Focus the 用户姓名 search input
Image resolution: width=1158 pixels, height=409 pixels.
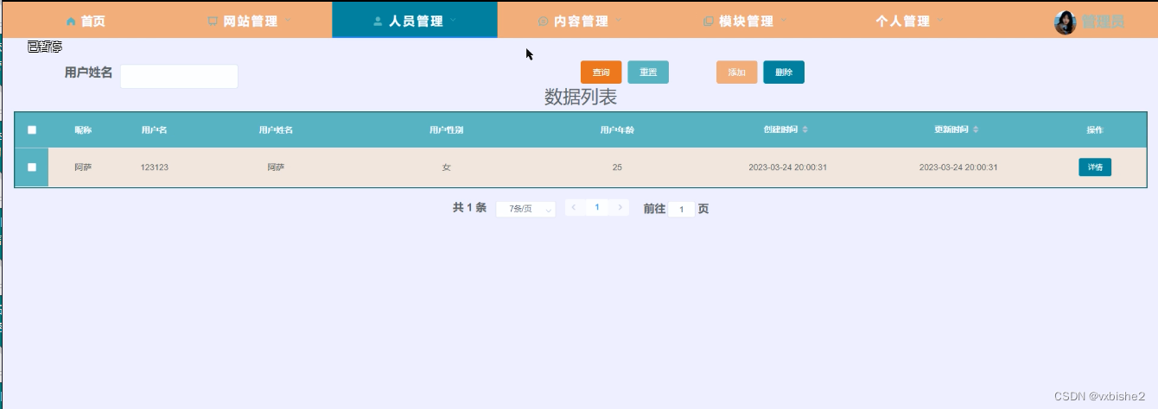(179, 76)
